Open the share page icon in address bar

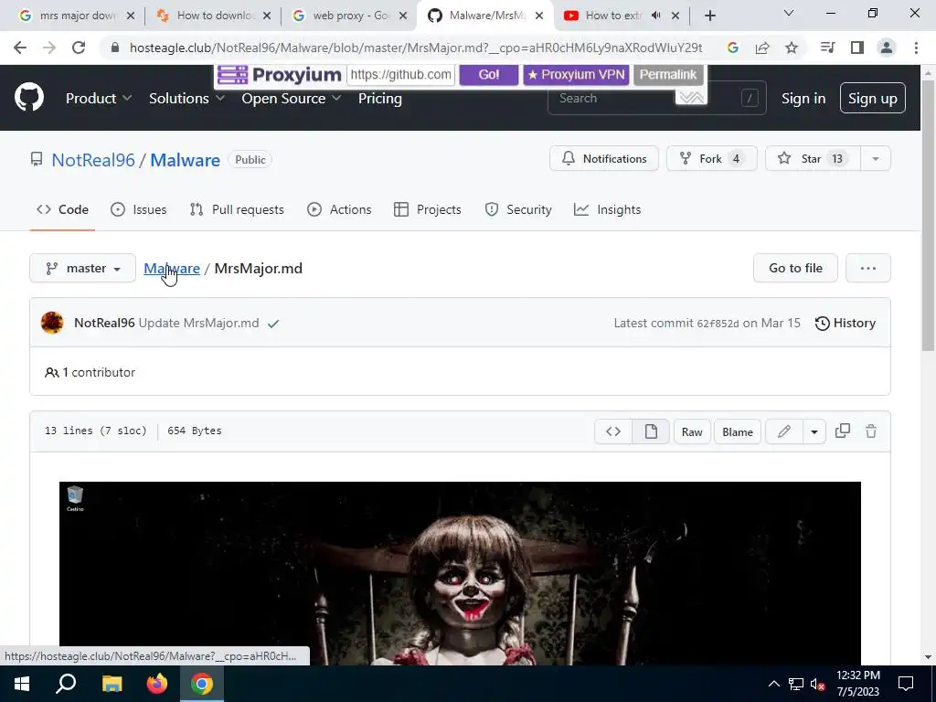click(762, 48)
